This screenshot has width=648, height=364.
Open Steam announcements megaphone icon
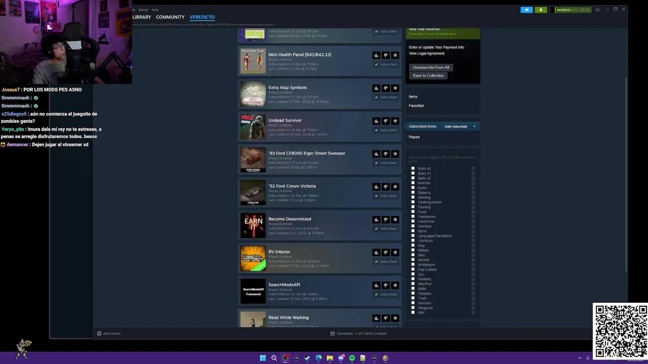pos(526,10)
